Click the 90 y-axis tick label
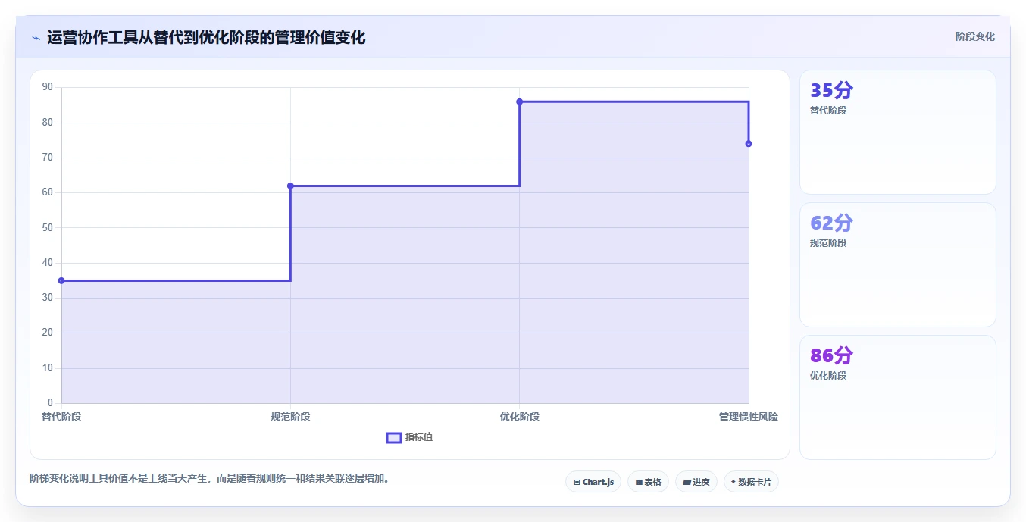The width and height of the screenshot is (1026, 522). [48, 87]
